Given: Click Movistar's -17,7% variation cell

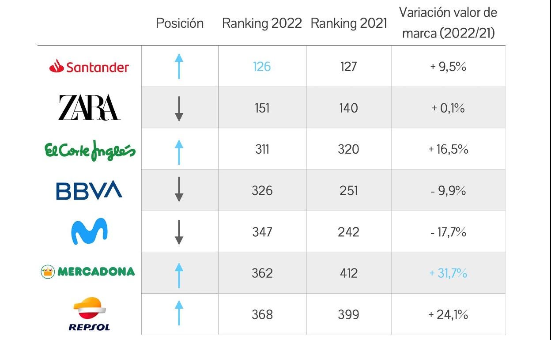Looking at the screenshot, I should click(448, 232).
